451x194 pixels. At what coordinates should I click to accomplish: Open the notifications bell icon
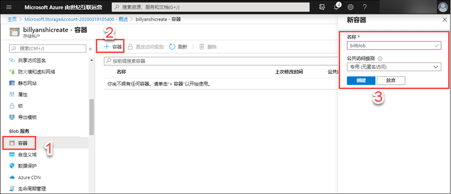coord(336,7)
